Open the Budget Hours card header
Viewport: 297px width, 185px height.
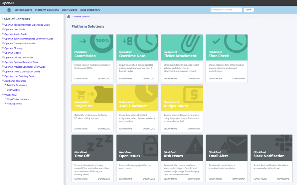click(182, 98)
